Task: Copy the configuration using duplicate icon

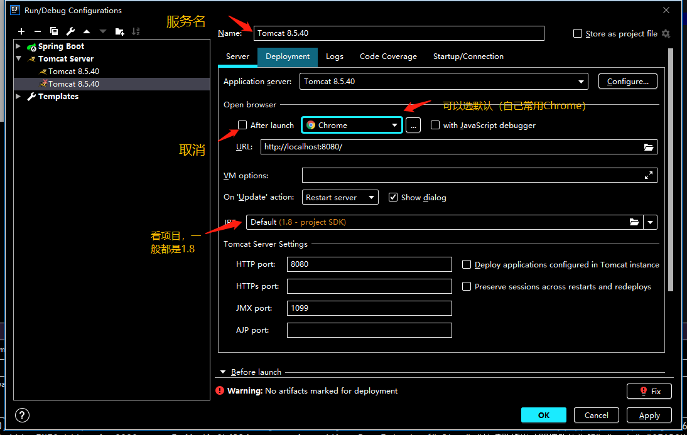Action: 54,31
